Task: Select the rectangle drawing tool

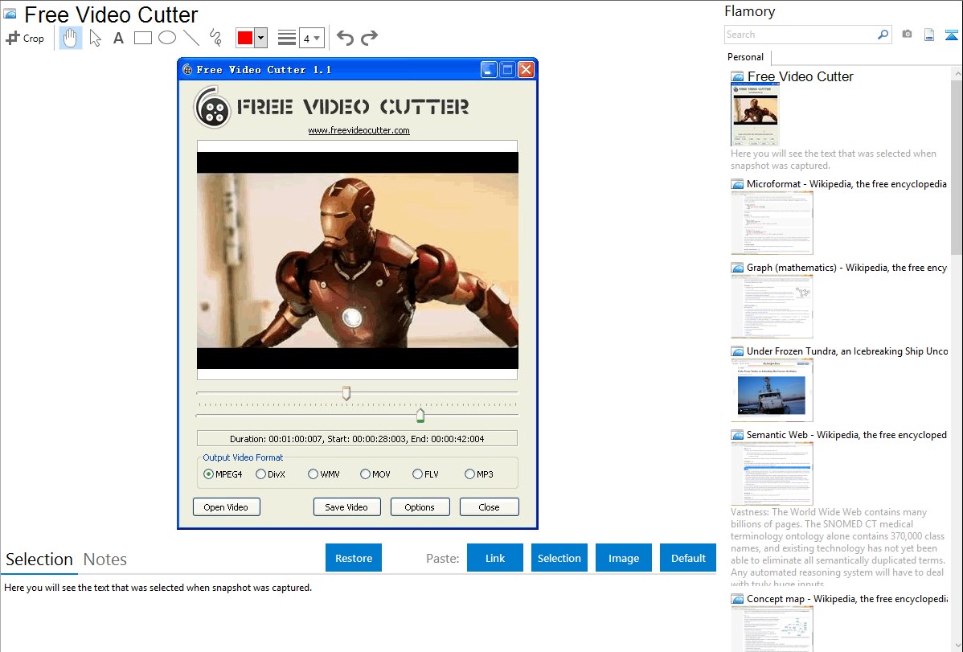Action: click(142, 38)
